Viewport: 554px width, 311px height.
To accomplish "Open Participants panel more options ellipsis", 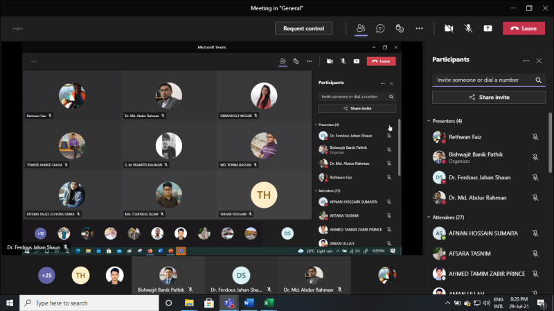I will tap(526, 61).
